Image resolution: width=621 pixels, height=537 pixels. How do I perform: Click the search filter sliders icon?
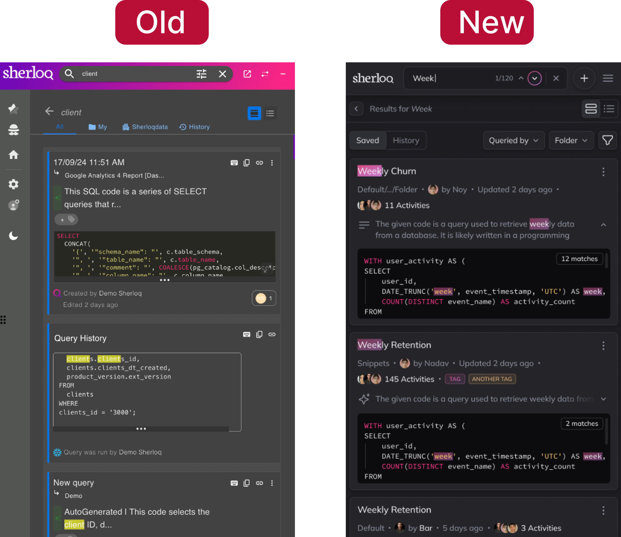tap(201, 74)
